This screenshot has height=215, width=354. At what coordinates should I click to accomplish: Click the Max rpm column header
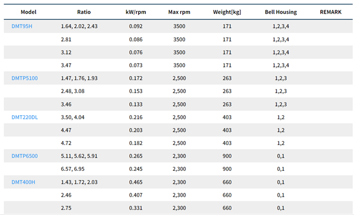pos(179,12)
